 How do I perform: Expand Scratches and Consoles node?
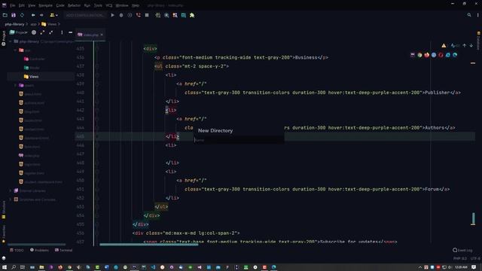(11, 199)
